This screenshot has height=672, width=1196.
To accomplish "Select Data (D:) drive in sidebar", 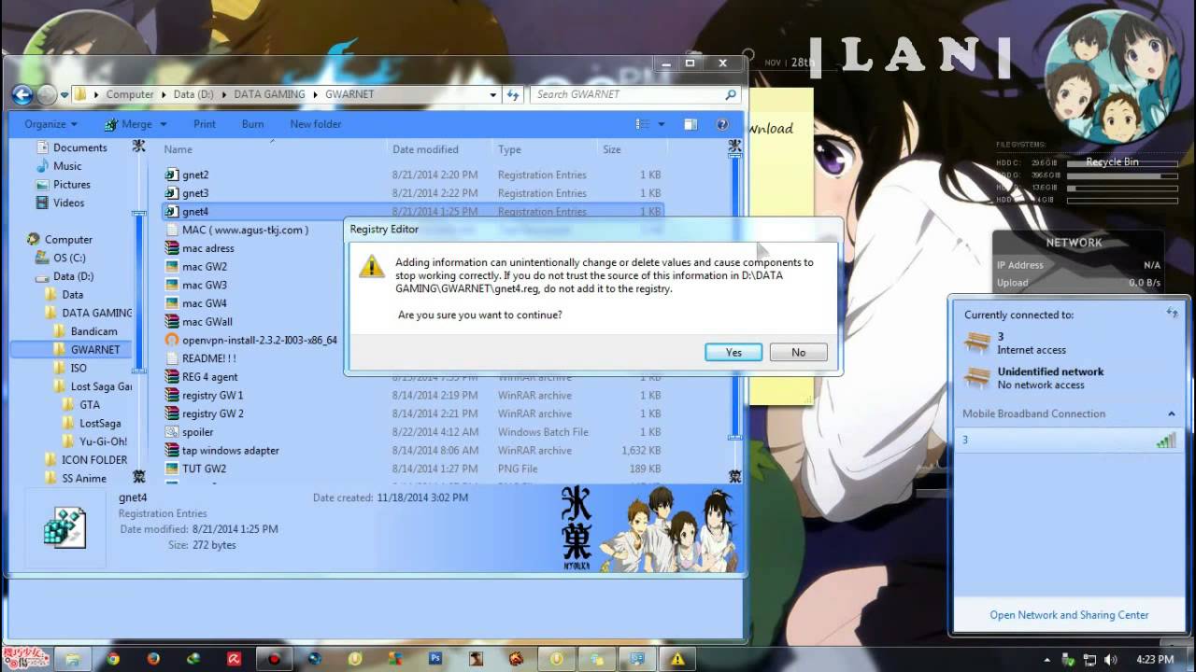I will 73,276.
